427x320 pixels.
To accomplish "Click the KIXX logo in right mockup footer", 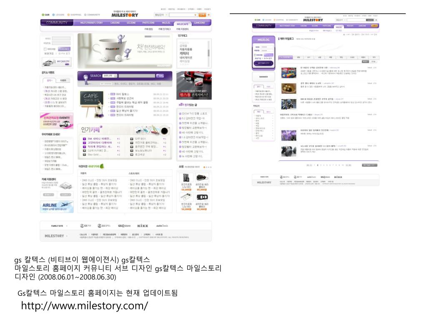I will click(338, 177).
